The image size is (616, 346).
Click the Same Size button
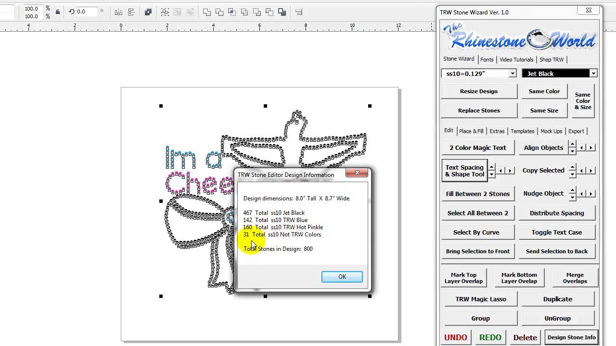(544, 111)
